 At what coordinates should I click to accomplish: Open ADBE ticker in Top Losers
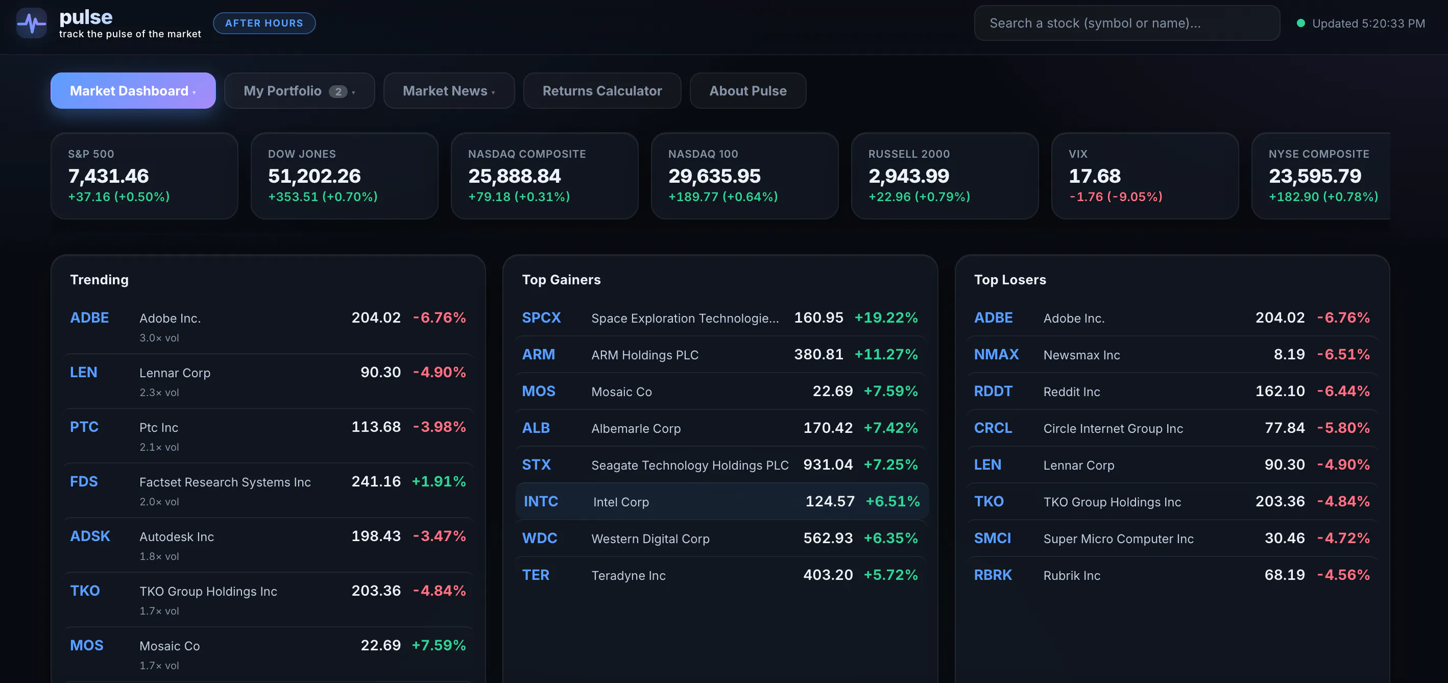993,318
